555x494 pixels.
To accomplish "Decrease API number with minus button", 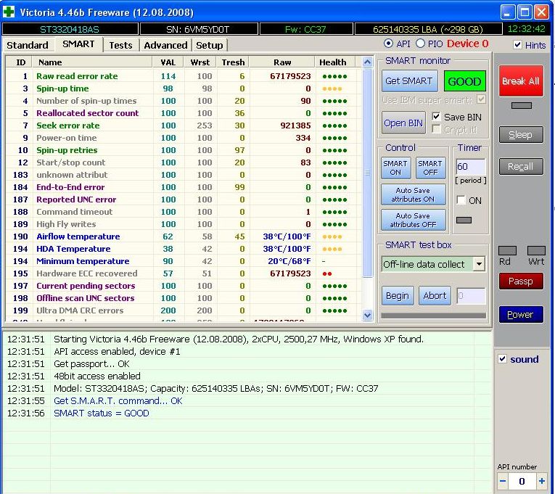I will [x=503, y=481].
